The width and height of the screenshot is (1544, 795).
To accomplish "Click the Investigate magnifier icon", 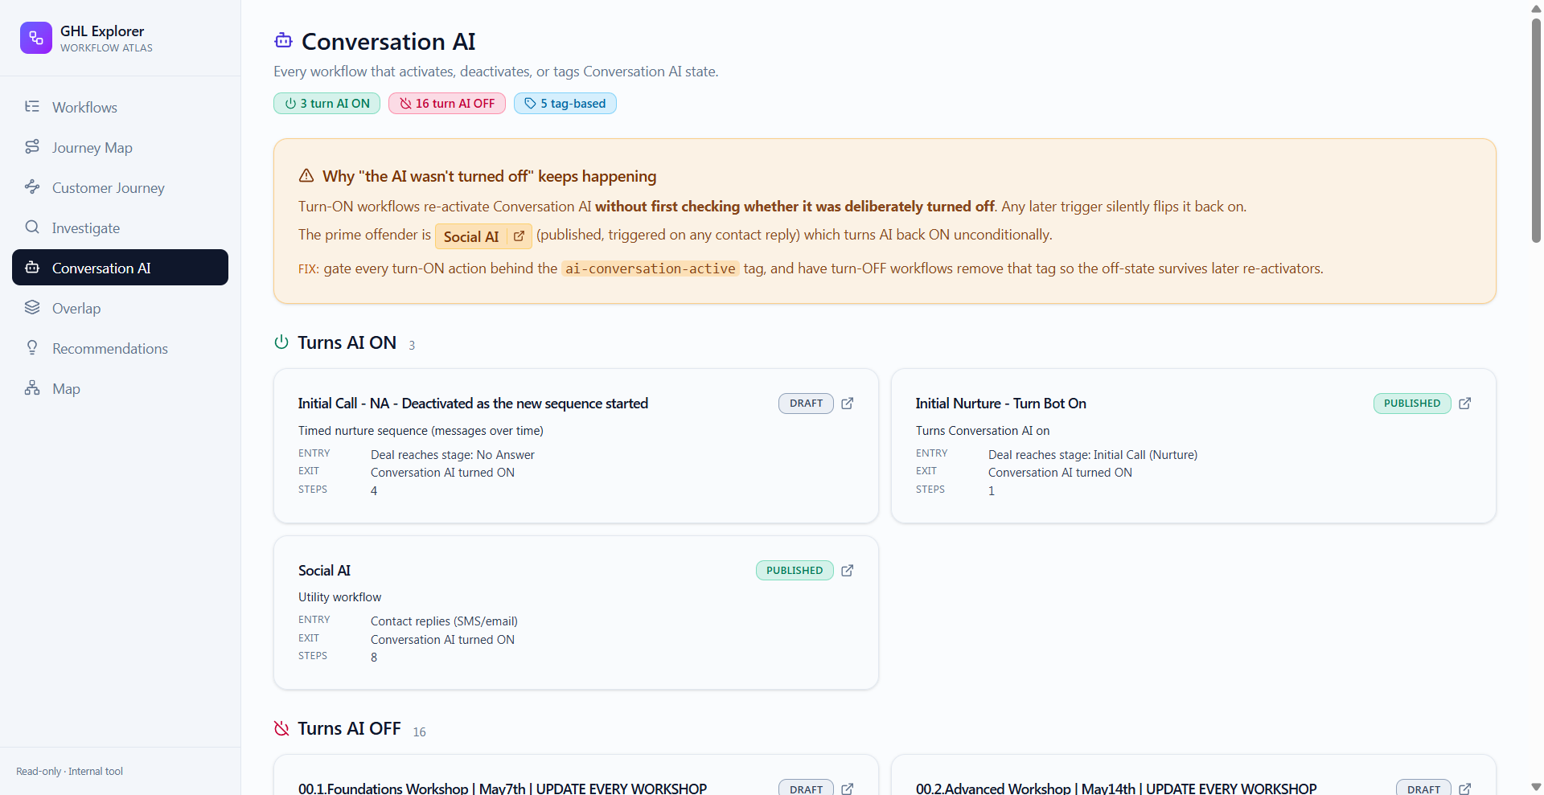I will pos(32,227).
